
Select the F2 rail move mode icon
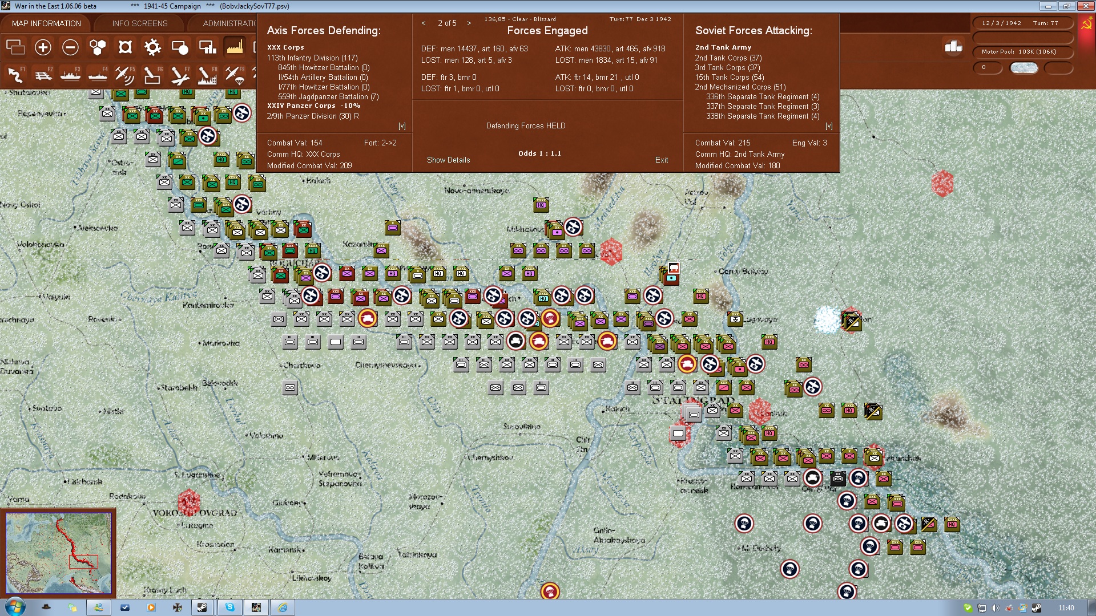click(x=43, y=75)
